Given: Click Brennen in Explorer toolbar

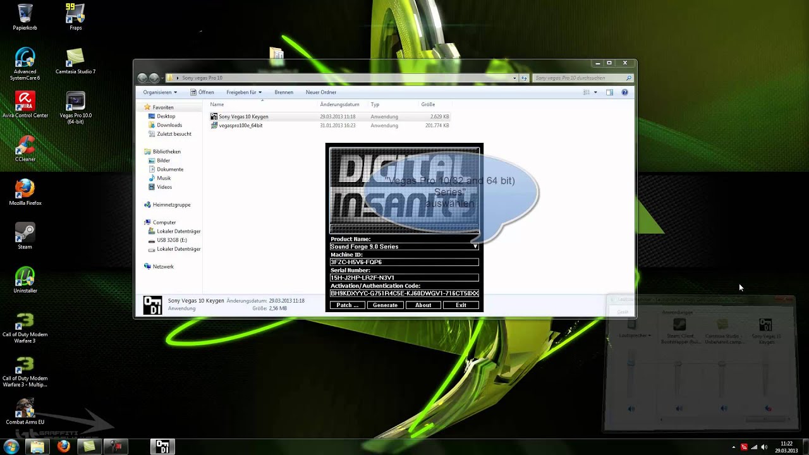Looking at the screenshot, I should pyautogui.click(x=284, y=92).
